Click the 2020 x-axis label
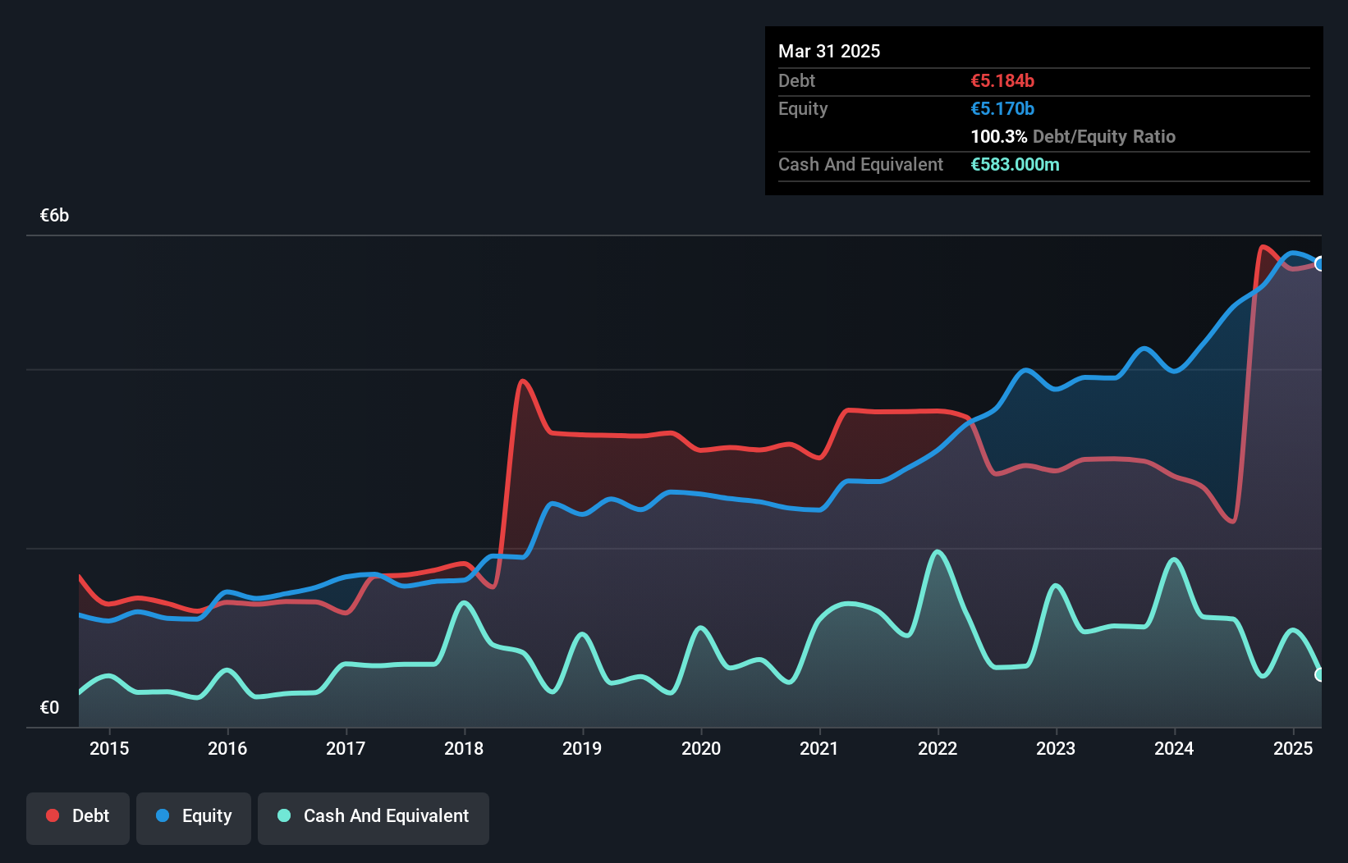Viewport: 1348px width, 863px height. point(701,748)
